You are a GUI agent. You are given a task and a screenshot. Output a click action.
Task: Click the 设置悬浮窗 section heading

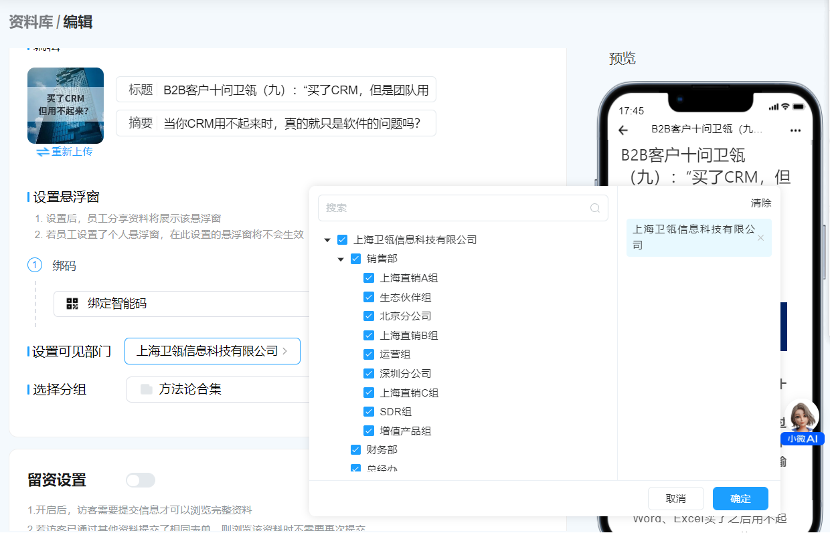[66, 197]
